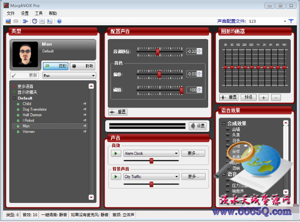The width and height of the screenshot is (300, 222).
Task: Toggle the 聆听 listen button
Action: point(83,66)
